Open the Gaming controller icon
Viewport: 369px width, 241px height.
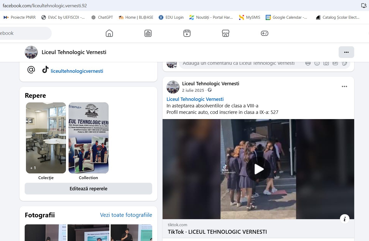(265, 33)
